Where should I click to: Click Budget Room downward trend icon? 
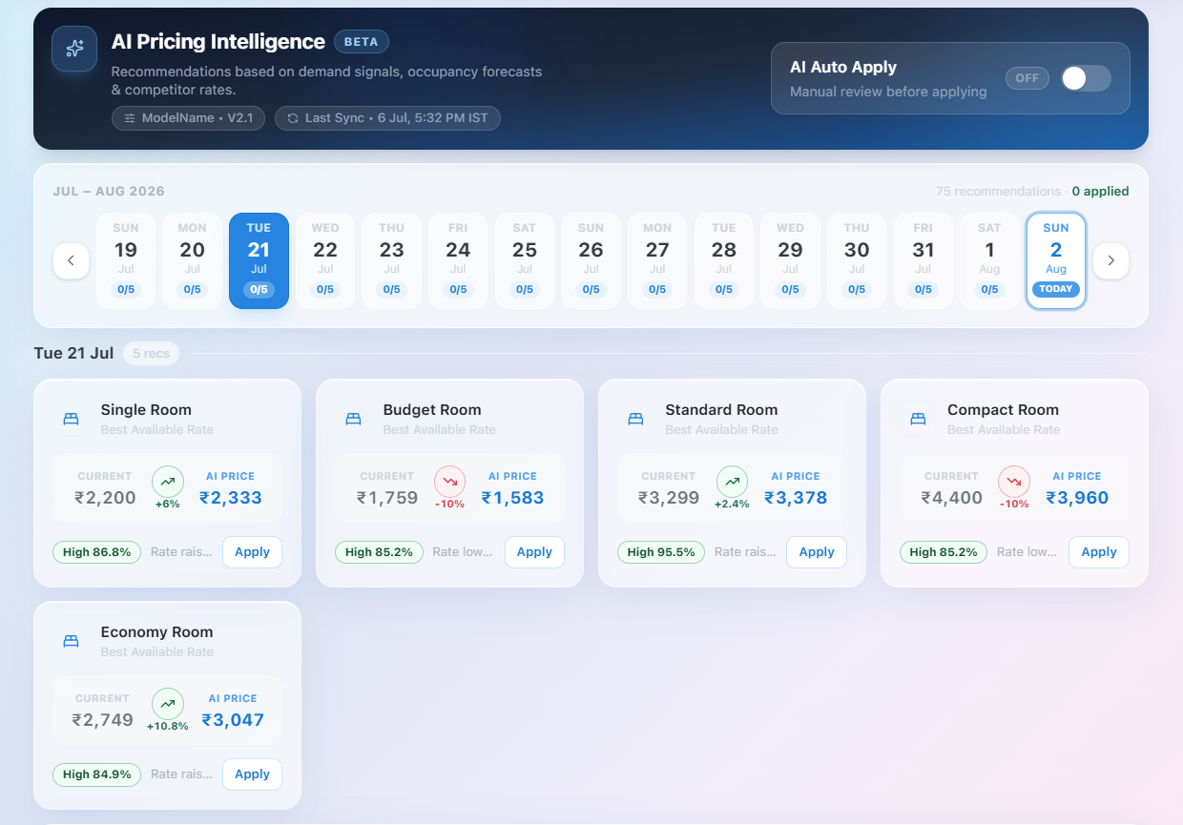(x=450, y=482)
